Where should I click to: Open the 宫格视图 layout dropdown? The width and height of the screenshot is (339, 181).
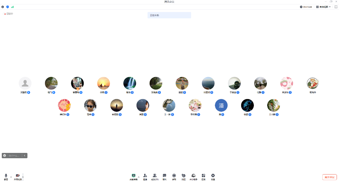tap(323, 7)
